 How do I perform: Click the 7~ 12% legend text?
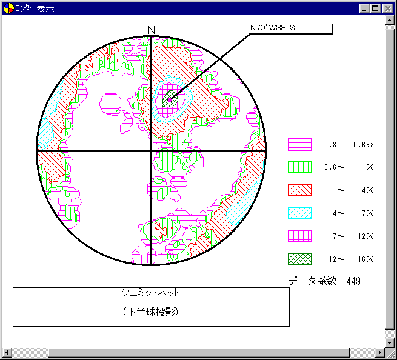pyautogui.click(x=353, y=236)
